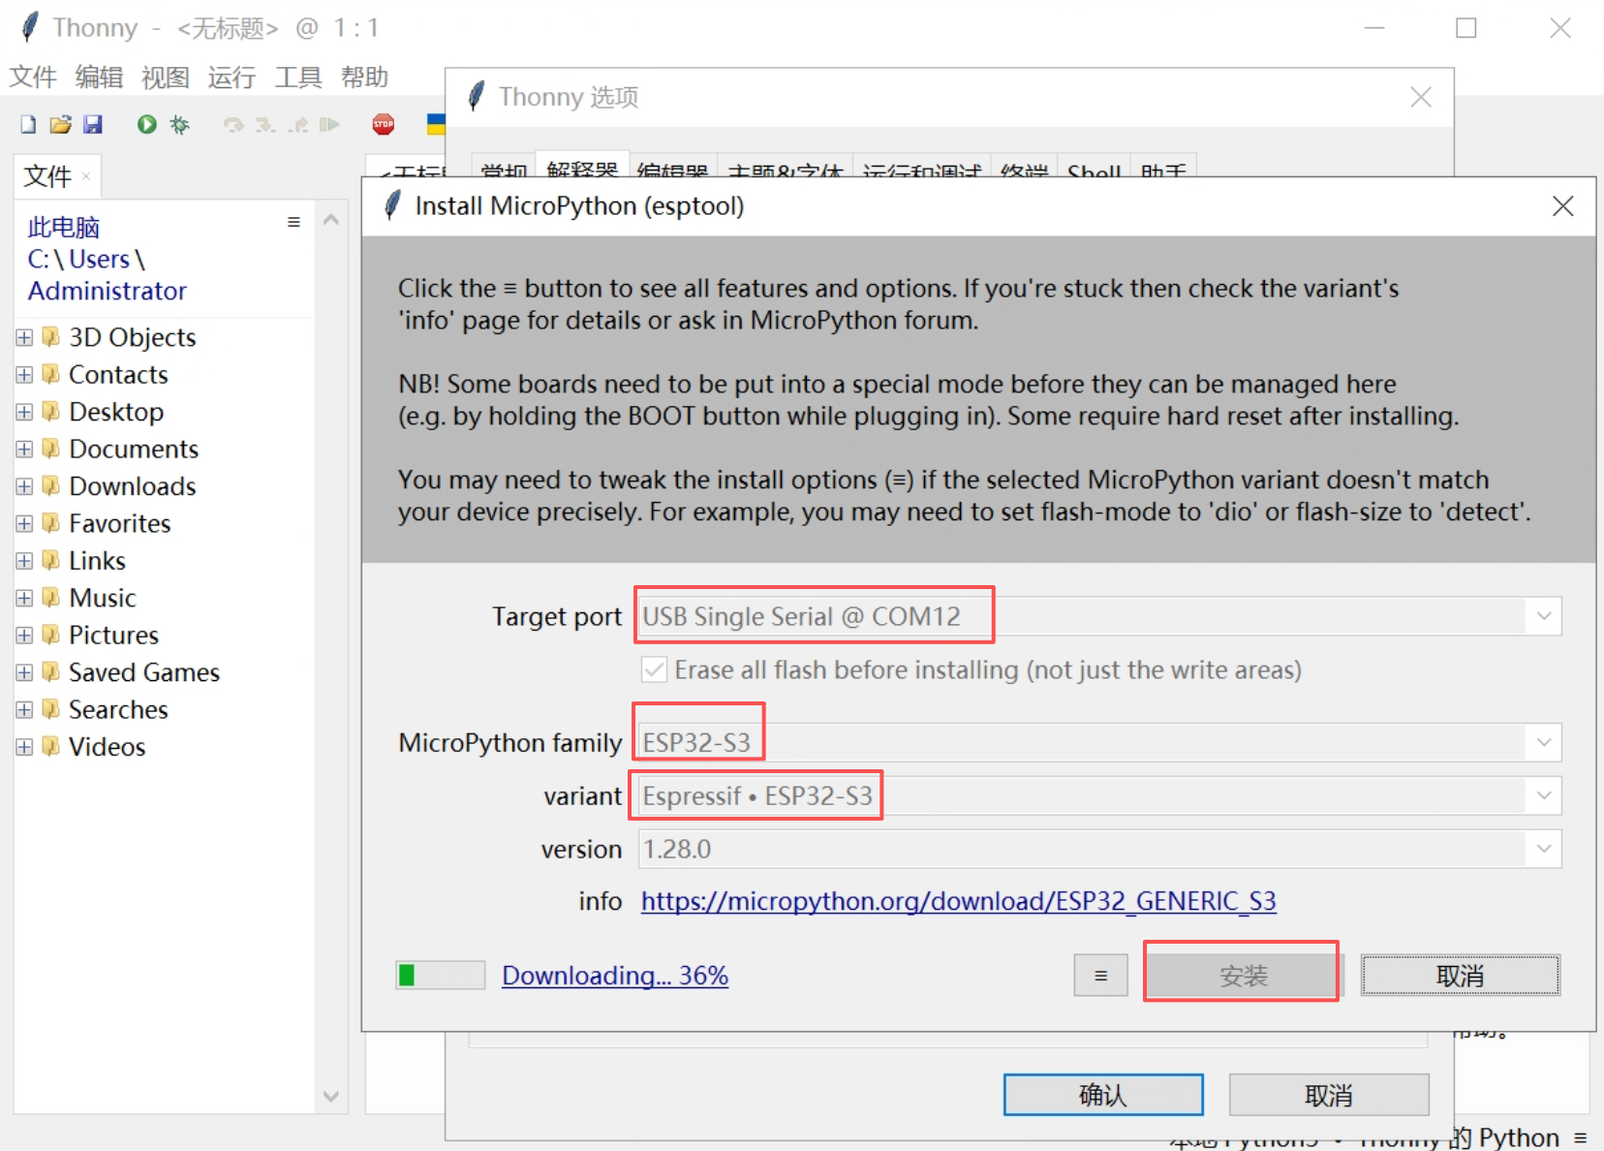Select the Downloads folder label
Image resolution: width=1604 pixels, height=1151 pixels.
[x=133, y=486]
